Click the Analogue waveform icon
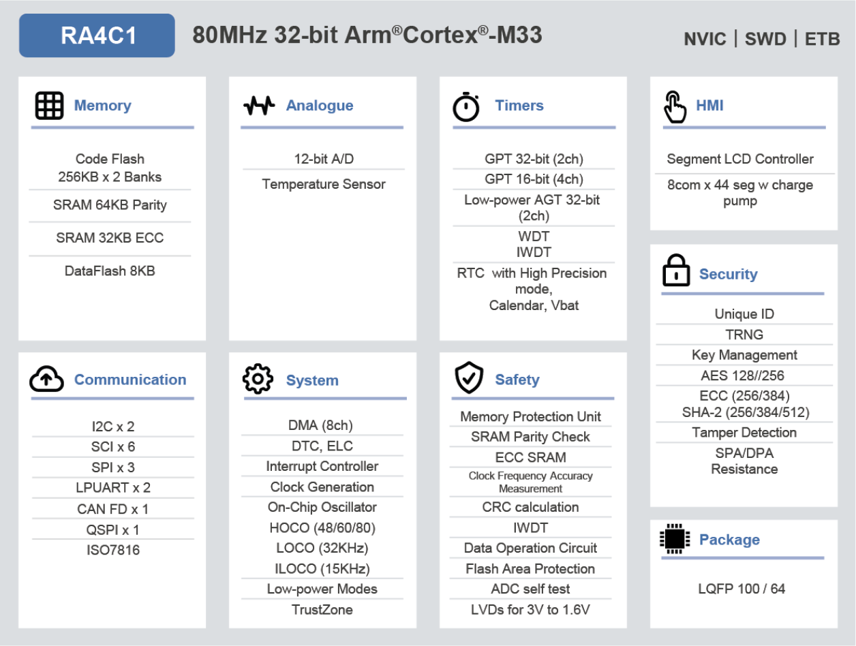 click(x=259, y=106)
